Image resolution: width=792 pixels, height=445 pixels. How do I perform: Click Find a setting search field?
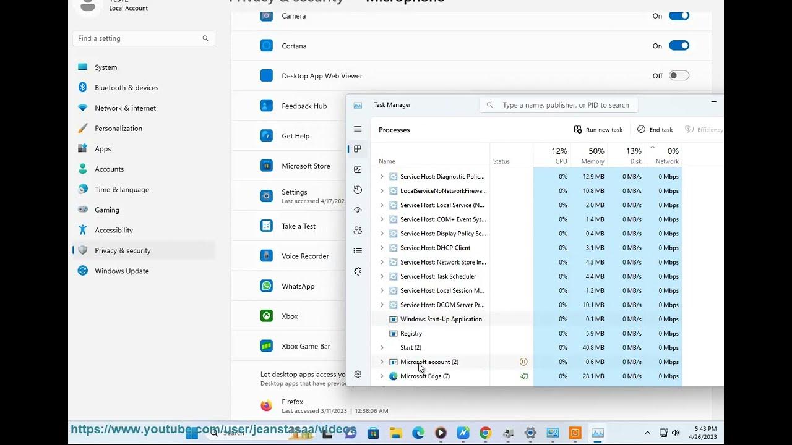[x=144, y=38]
